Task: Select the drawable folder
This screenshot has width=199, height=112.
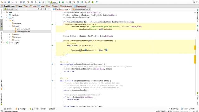Action: [x=16, y=23]
